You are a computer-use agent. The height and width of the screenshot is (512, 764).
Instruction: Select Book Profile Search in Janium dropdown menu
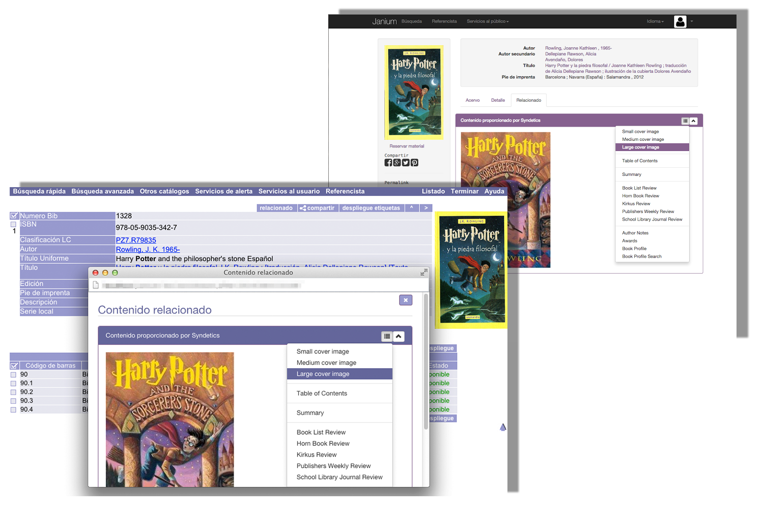[652, 256]
